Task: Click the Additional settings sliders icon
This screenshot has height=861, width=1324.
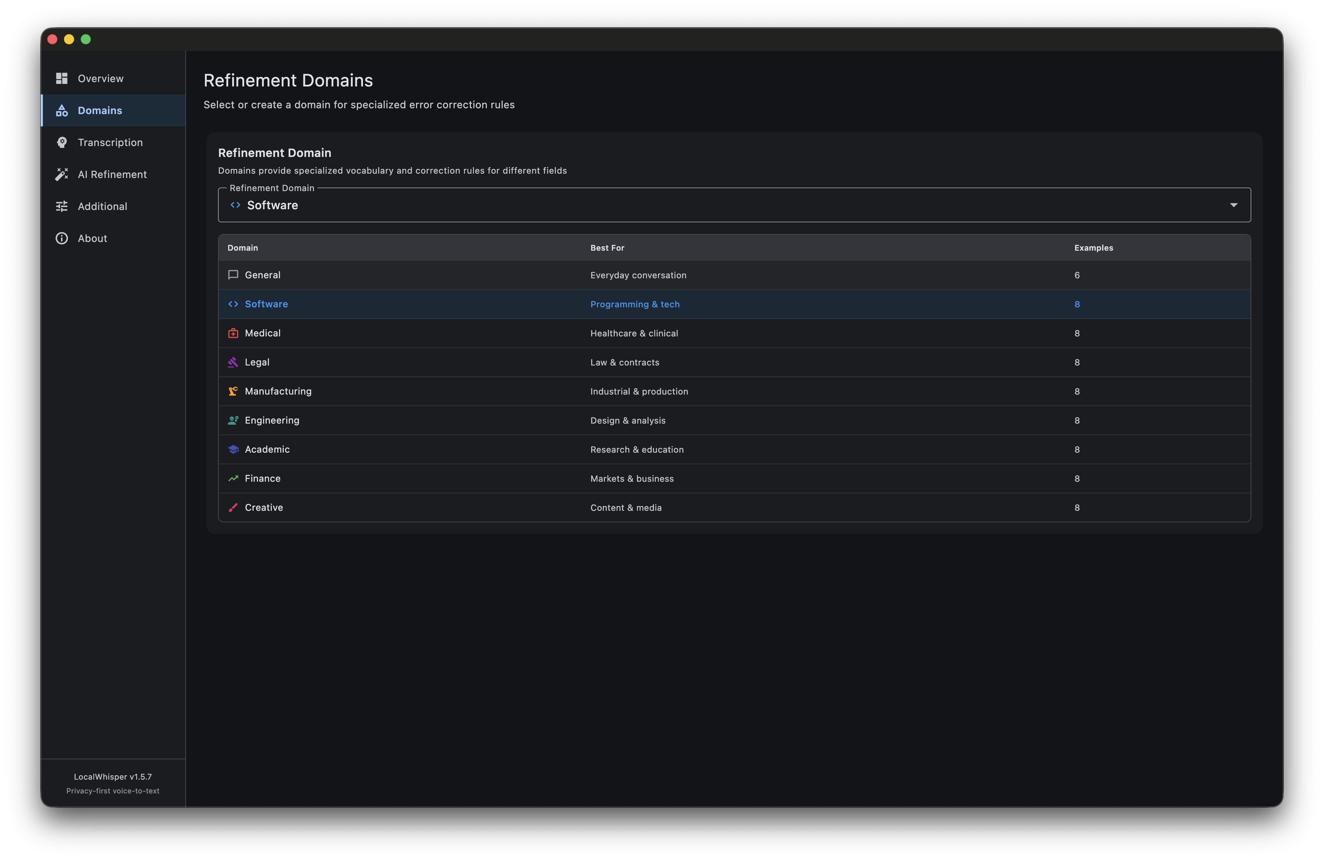Action: 62,206
